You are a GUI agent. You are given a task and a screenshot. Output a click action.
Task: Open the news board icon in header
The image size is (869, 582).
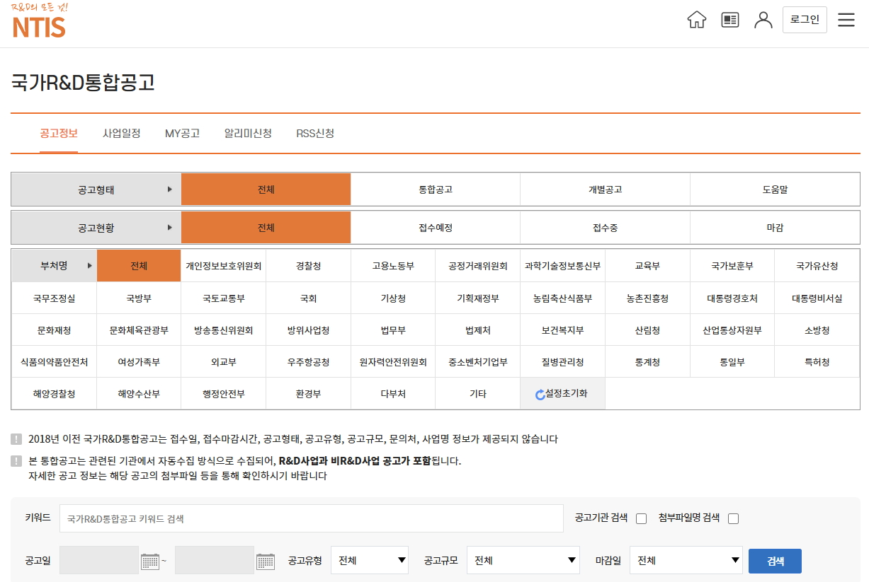tap(729, 20)
